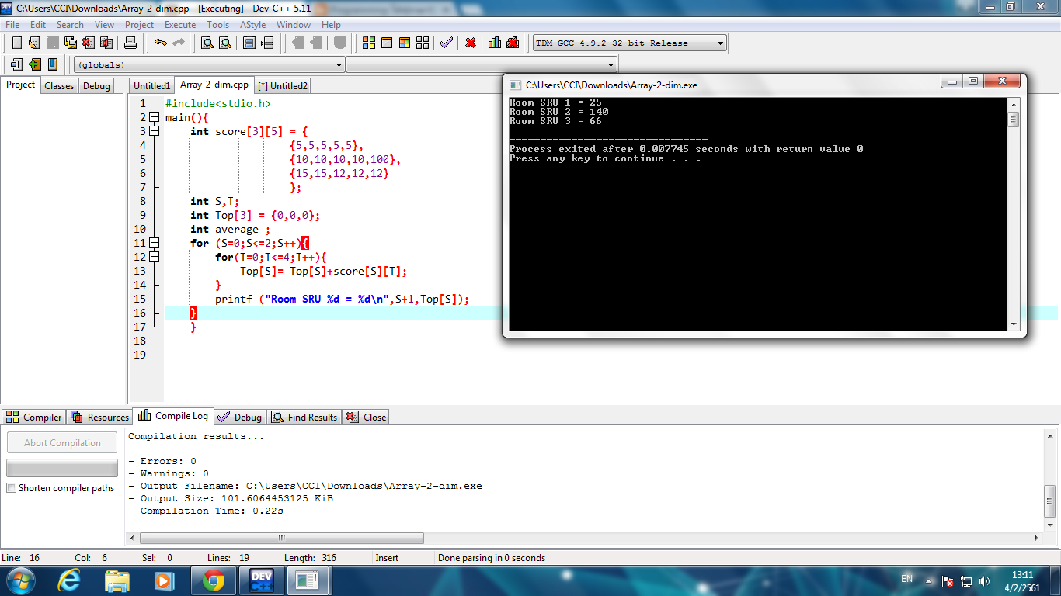Stop execution with the red X icon
The width and height of the screenshot is (1061, 596).
[x=471, y=43]
